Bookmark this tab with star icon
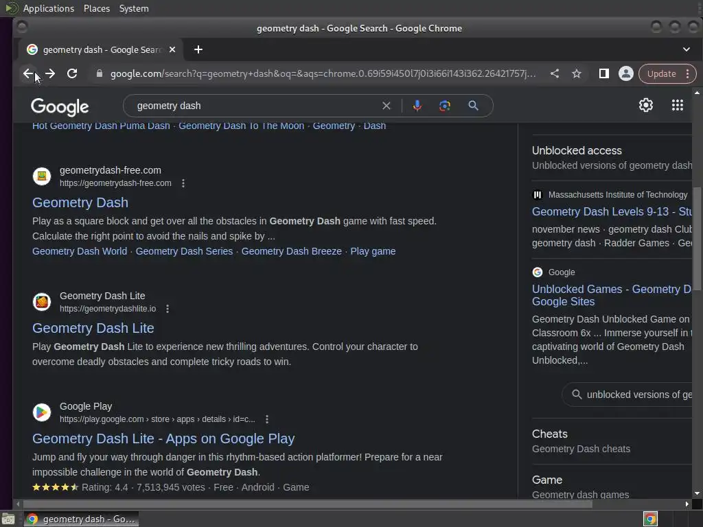This screenshot has width=703, height=527. pyautogui.click(x=577, y=73)
